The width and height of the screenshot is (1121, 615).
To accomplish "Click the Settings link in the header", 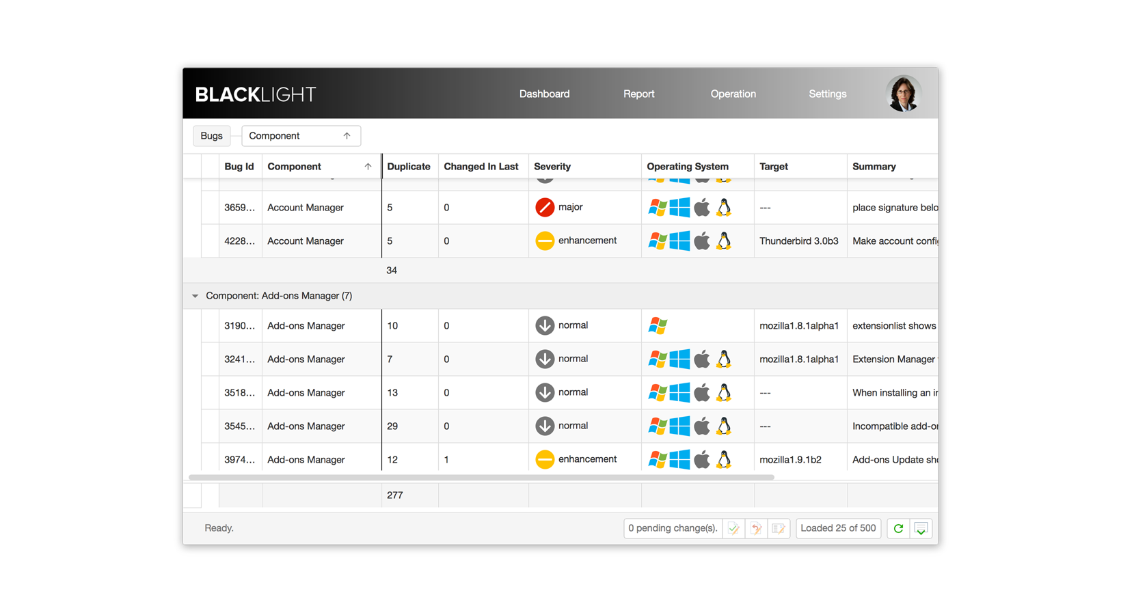I will [827, 94].
